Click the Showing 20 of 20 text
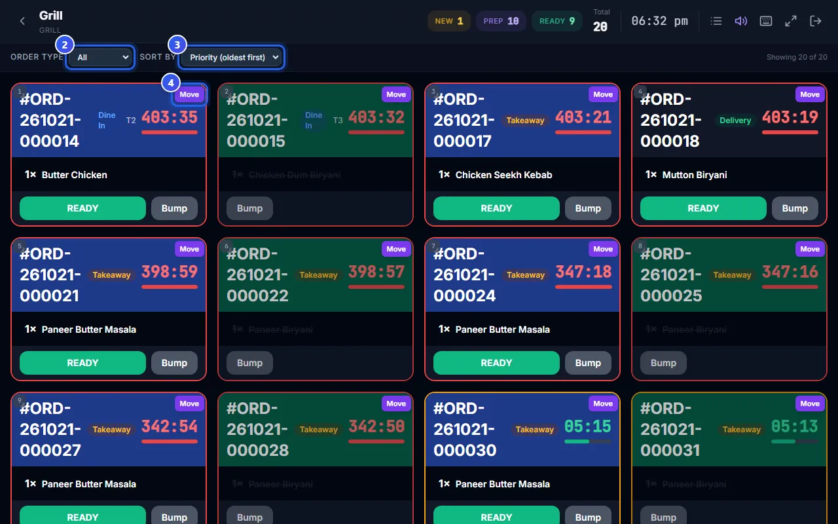Screen dimensions: 838x524 (797, 57)
